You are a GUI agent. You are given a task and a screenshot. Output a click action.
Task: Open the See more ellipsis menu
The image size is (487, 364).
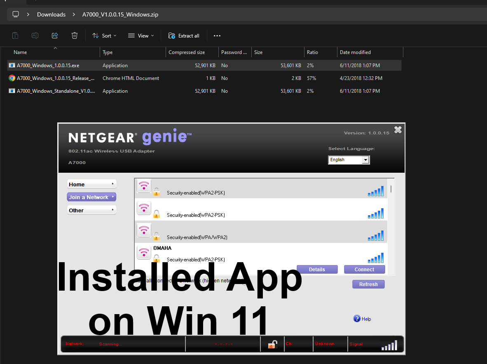[x=217, y=36]
